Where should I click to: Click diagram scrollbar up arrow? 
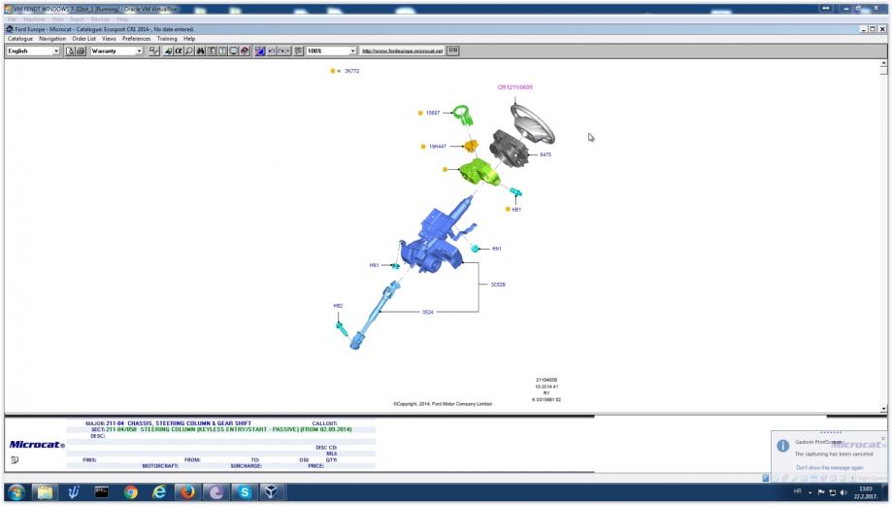tap(883, 62)
